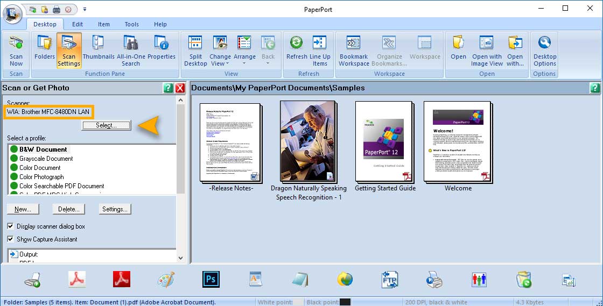Open help for Scan or Get Photo pane
Image resolution: width=603 pixels, height=306 pixels.
(x=168, y=88)
